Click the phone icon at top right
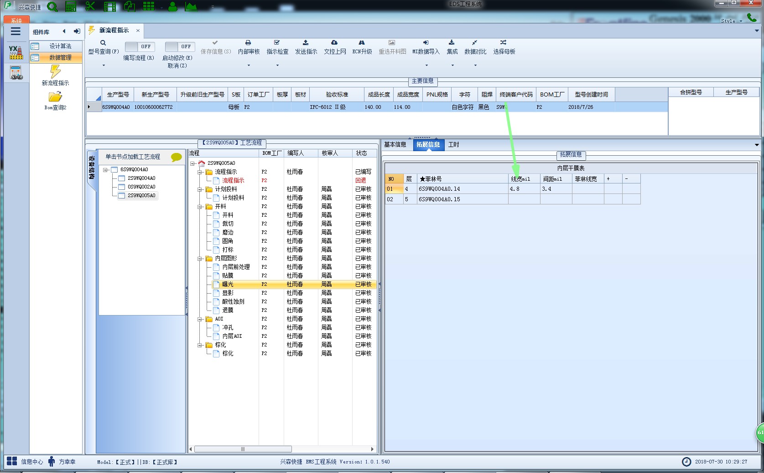The height and width of the screenshot is (473, 764). point(751,18)
